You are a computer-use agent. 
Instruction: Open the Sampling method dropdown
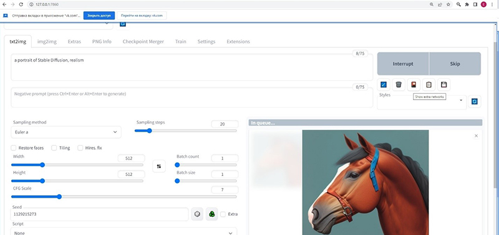[66, 132]
